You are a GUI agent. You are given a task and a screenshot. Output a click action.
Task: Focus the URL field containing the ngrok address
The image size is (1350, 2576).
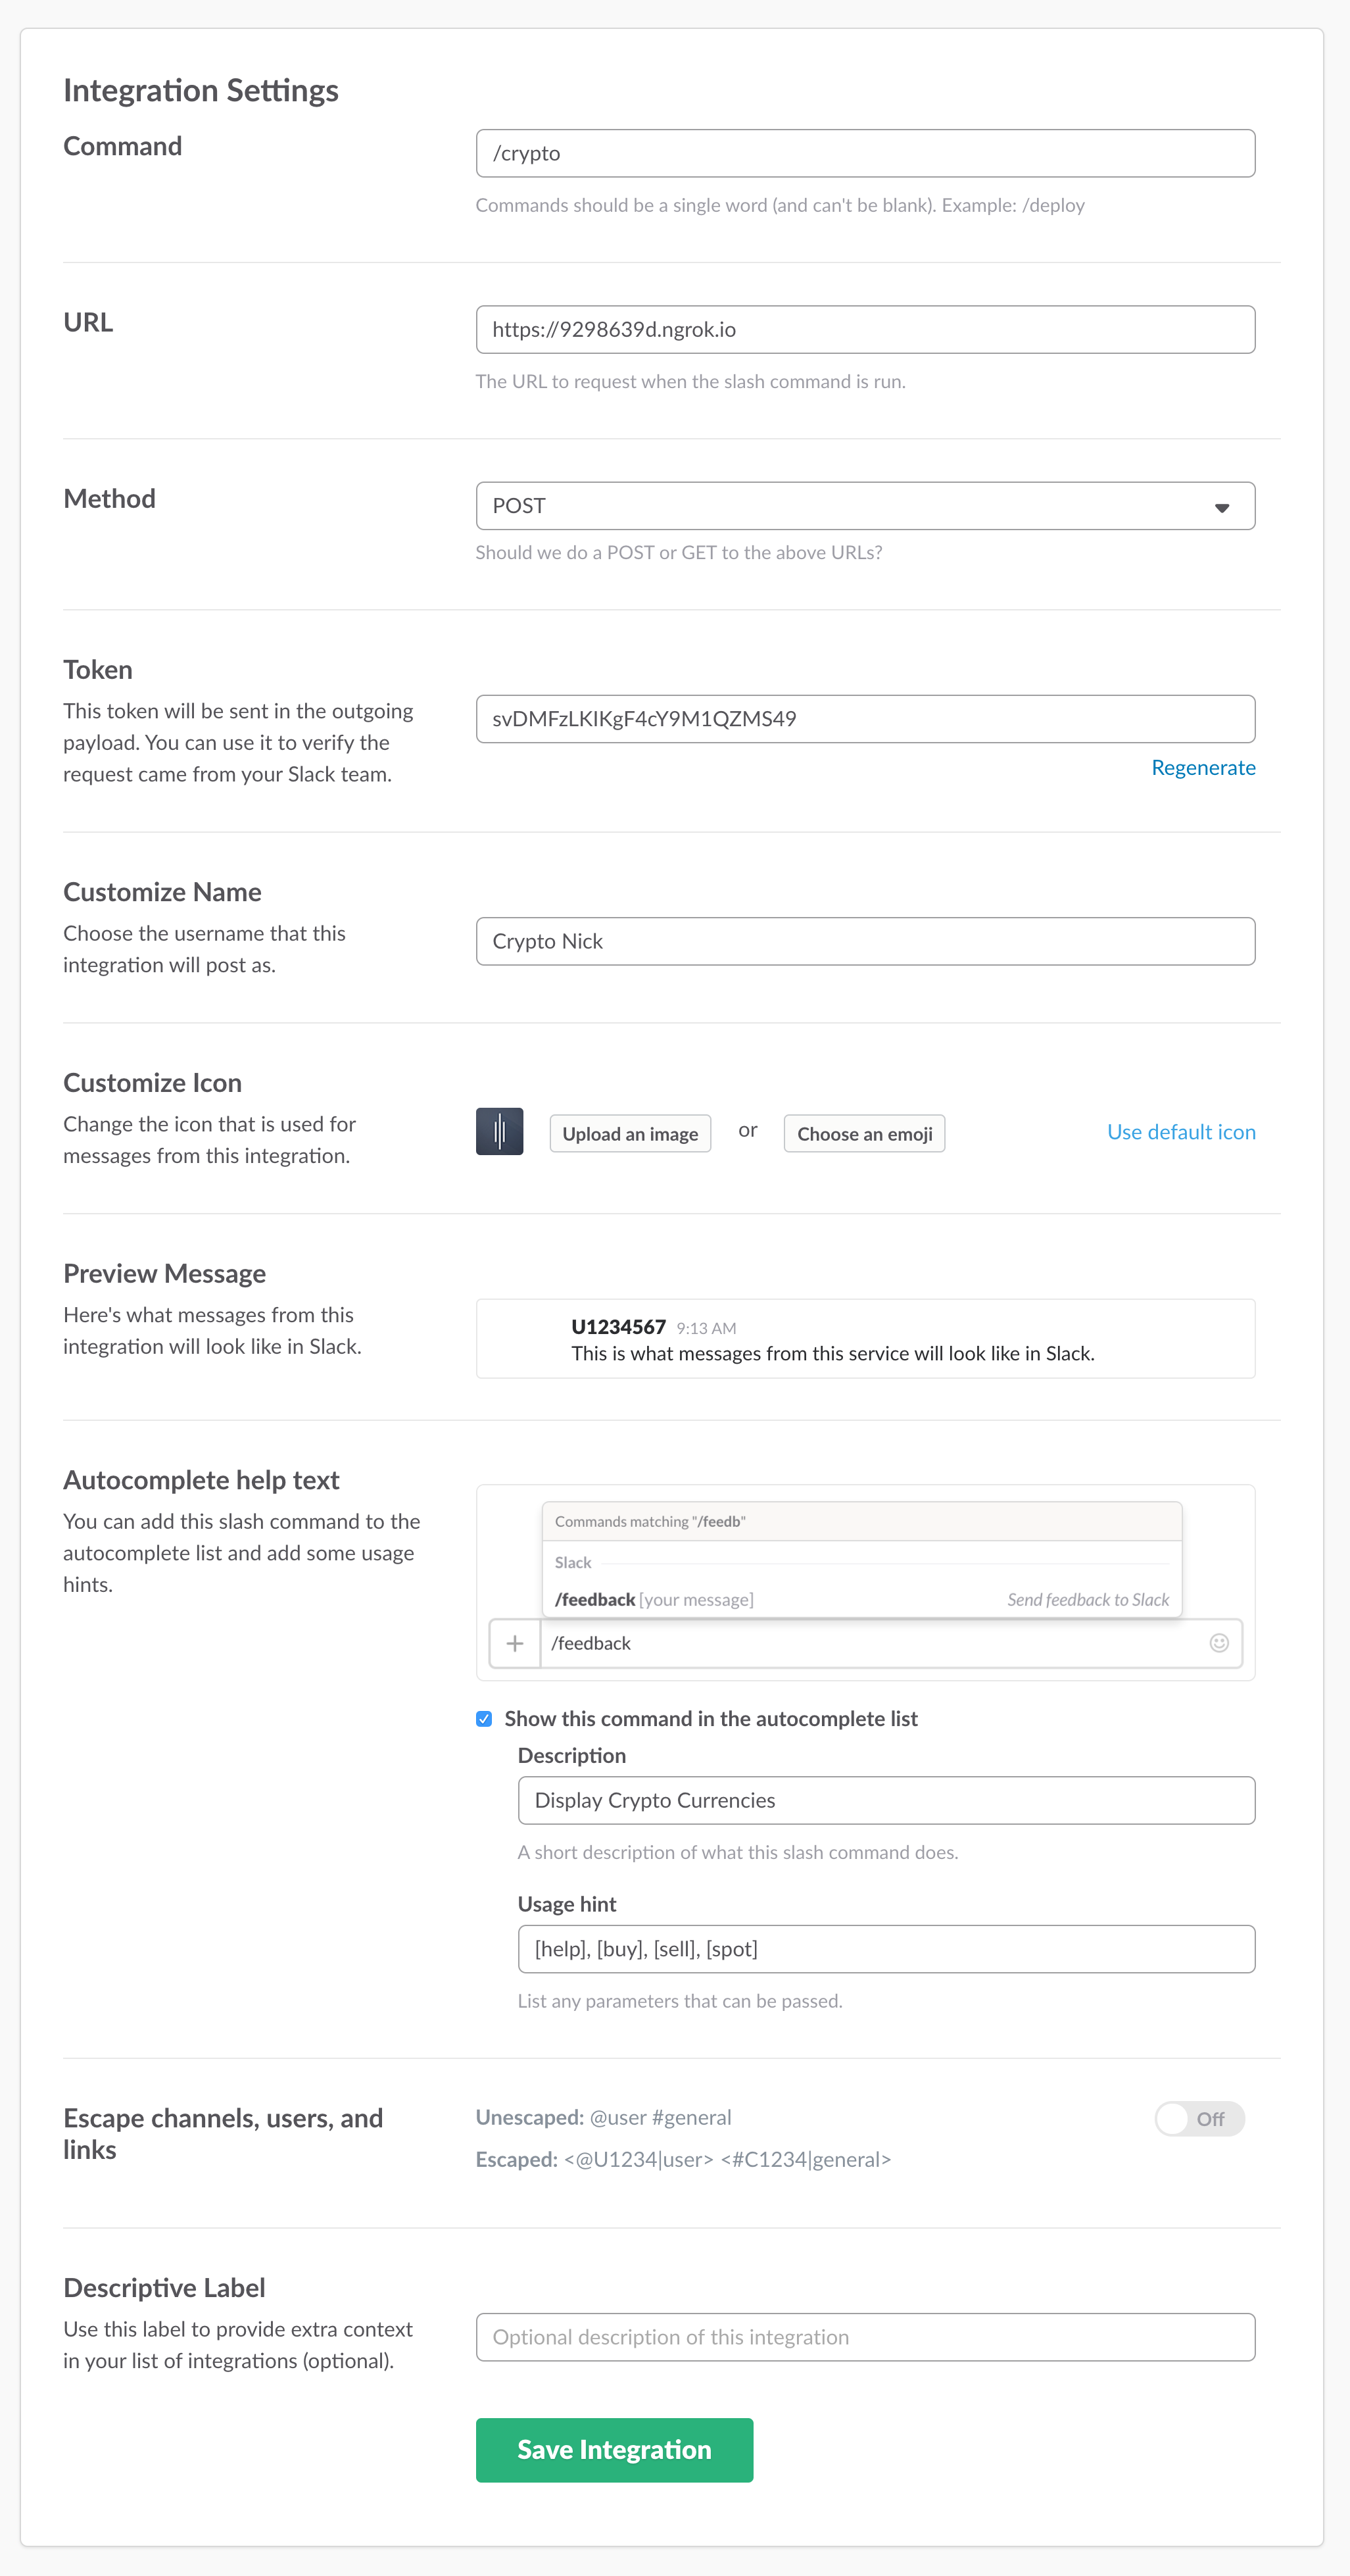pyautogui.click(x=864, y=329)
